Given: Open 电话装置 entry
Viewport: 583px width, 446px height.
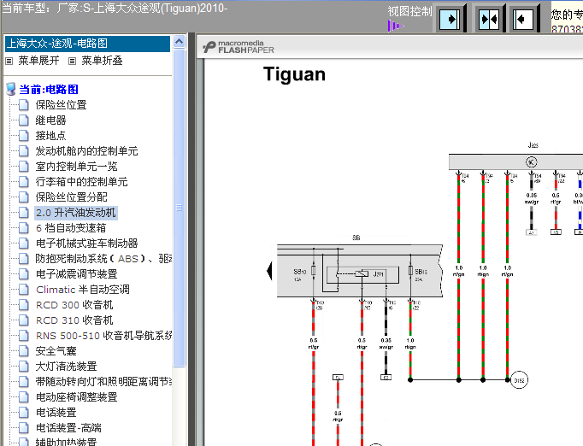Looking at the screenshot, I should (x=56, y=413).
